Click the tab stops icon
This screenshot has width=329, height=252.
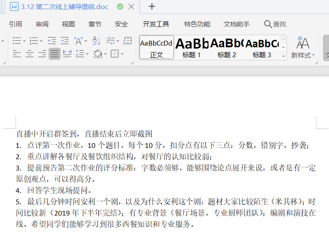pyautogui.click(x=127, y=41)
